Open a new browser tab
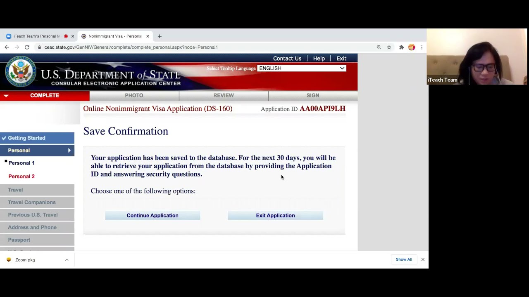Viewport: 529px width, 297px height. point(160,36)
